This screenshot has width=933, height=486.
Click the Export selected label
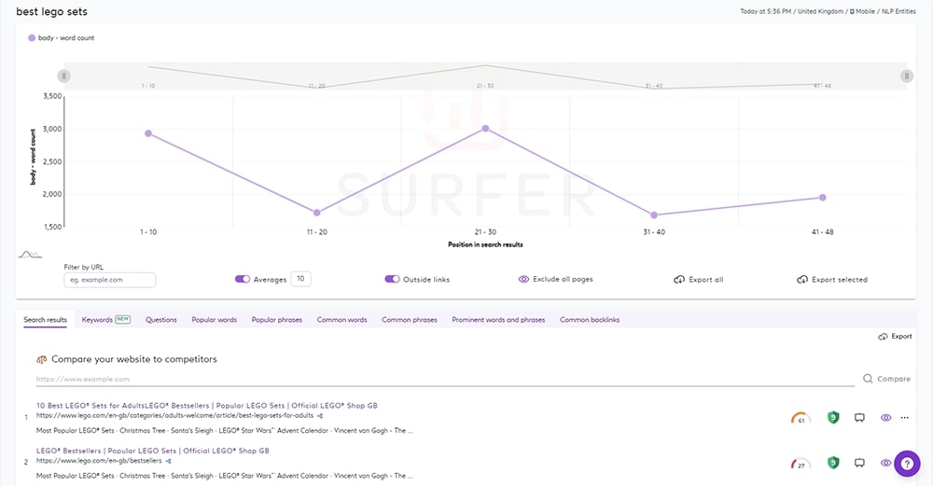tap(840, 280)
